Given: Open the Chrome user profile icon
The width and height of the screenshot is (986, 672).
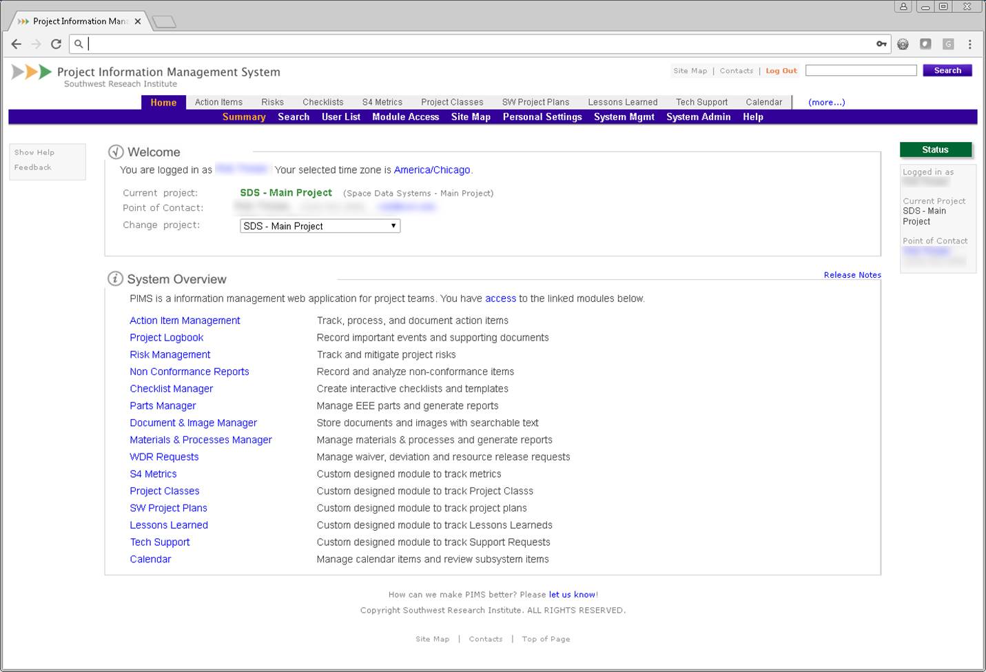Looking at the screenshot, I should tap(903, 6).
